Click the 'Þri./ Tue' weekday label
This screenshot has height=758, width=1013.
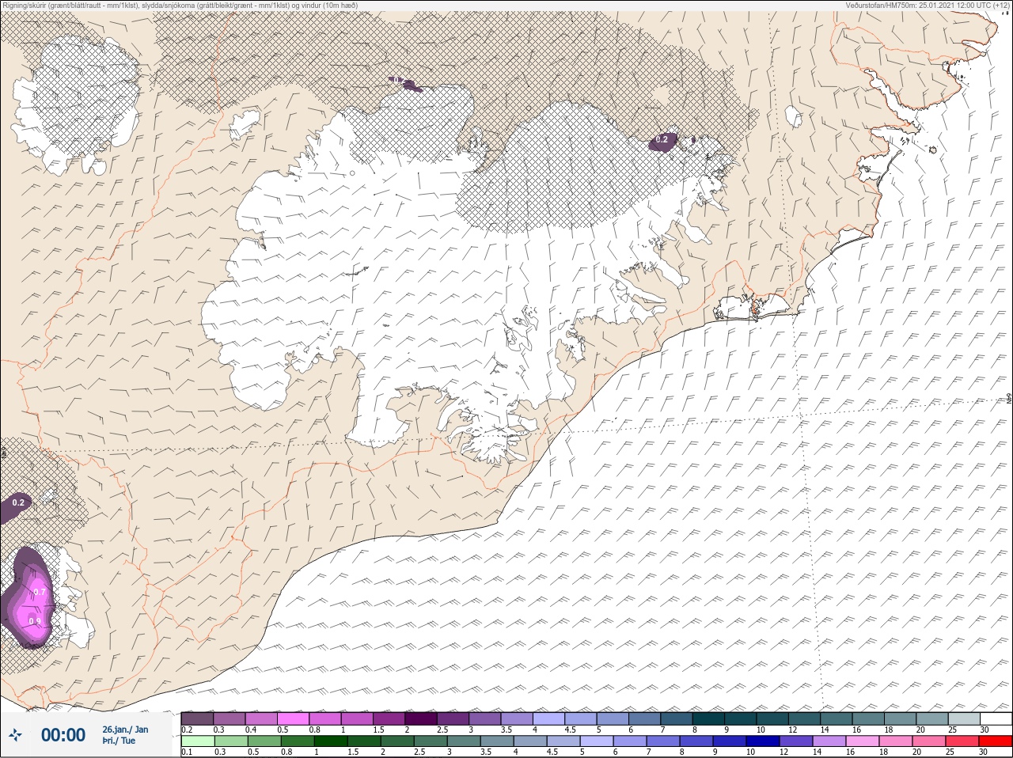[x=119, y=741]
